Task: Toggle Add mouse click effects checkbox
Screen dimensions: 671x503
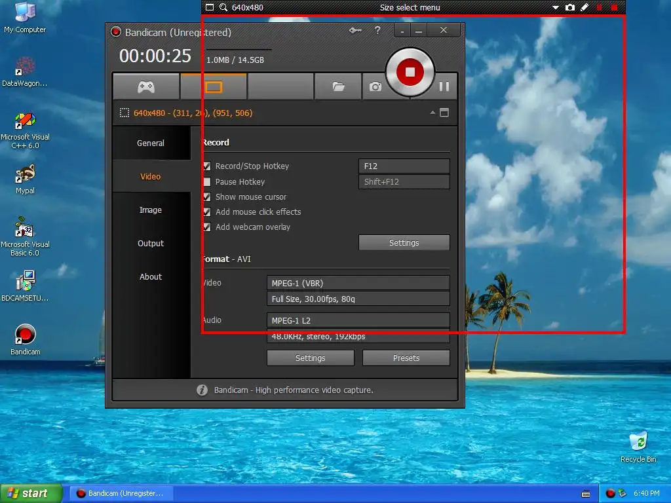Action: (x=206, y=212)
